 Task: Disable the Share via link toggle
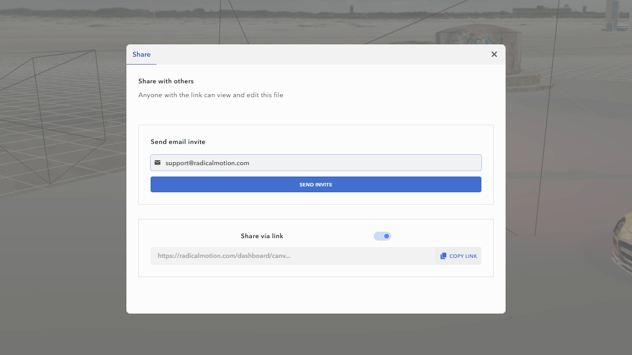pyautogui.click(x=382, y=236)
